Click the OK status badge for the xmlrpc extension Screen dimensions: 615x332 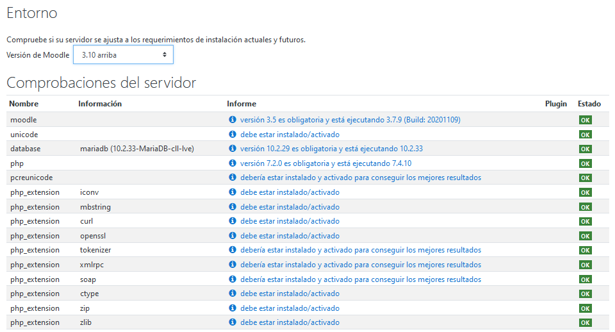585,265
